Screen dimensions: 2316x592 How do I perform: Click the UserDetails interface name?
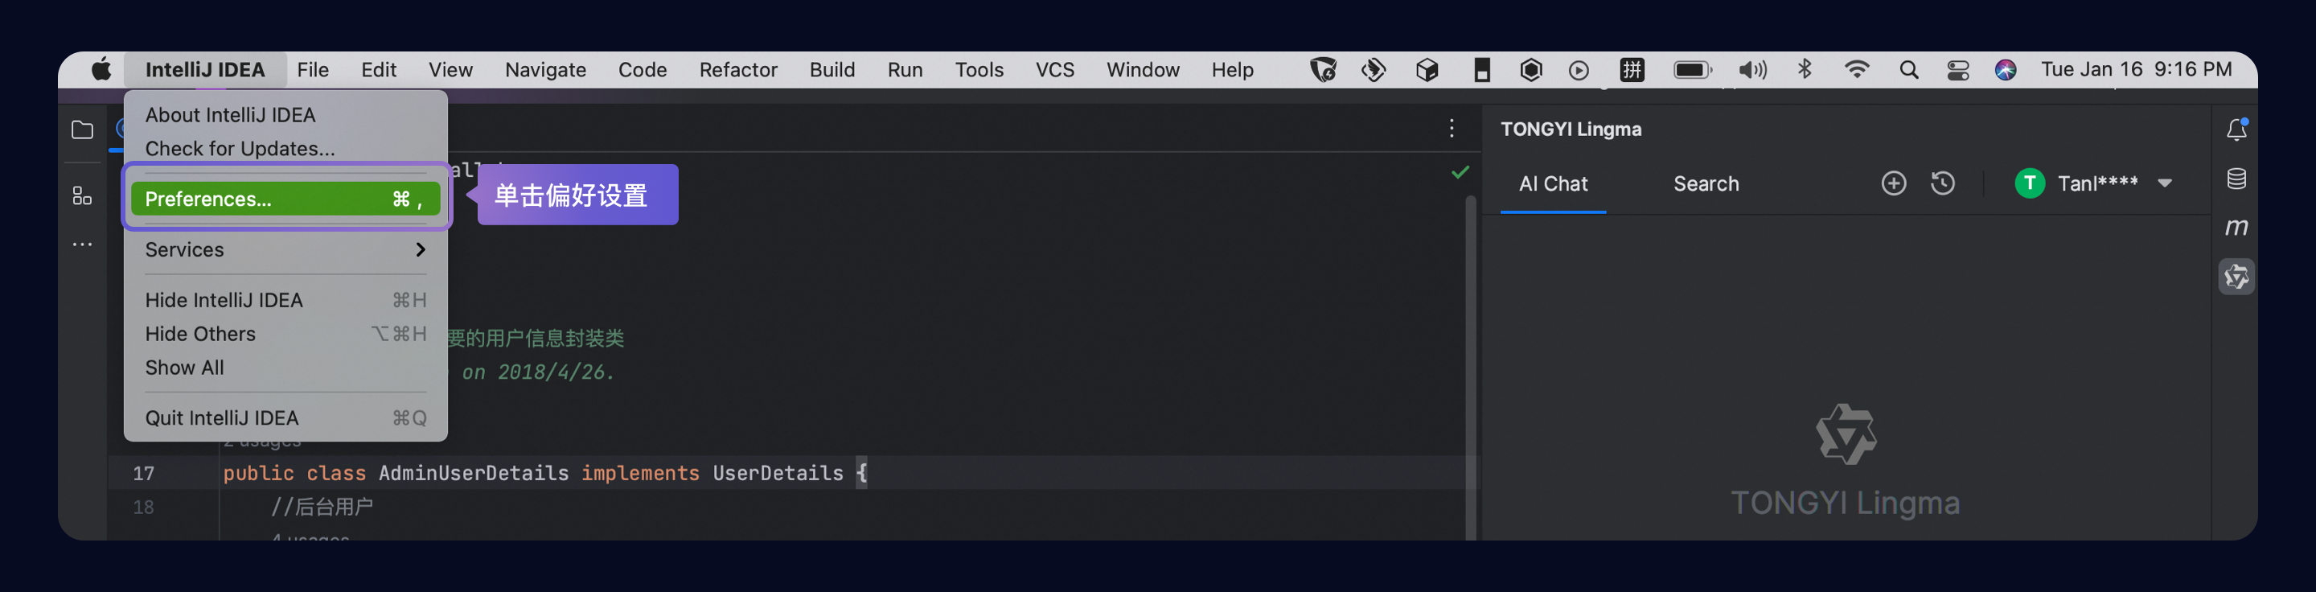[778, 472]
